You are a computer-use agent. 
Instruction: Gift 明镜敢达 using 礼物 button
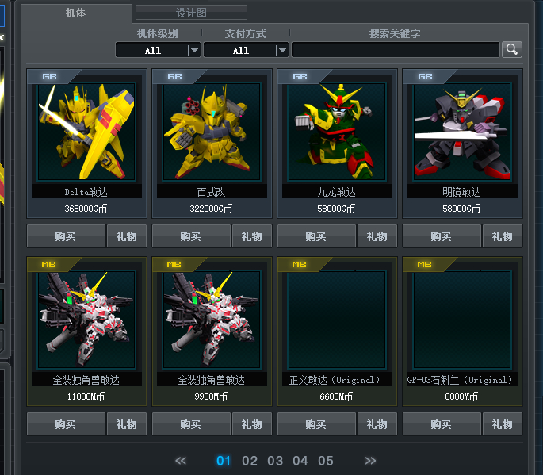coord(503,236)
